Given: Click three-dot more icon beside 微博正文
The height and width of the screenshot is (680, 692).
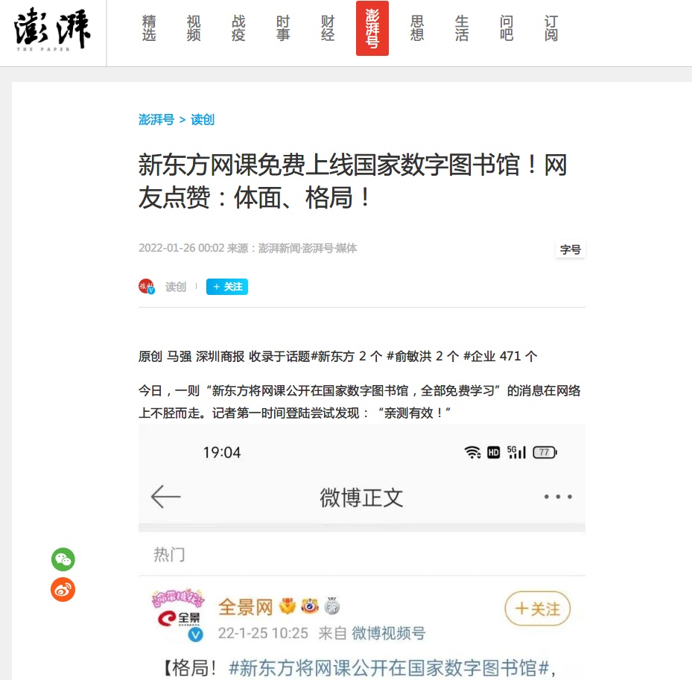Looking at the screenshot, I should (558, 497).
